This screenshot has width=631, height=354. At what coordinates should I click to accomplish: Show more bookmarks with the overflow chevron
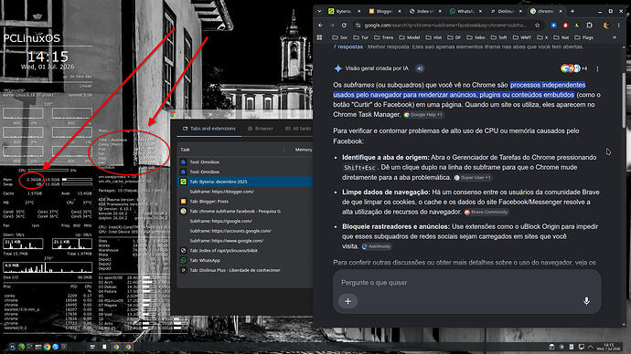[x=615, y=37]
